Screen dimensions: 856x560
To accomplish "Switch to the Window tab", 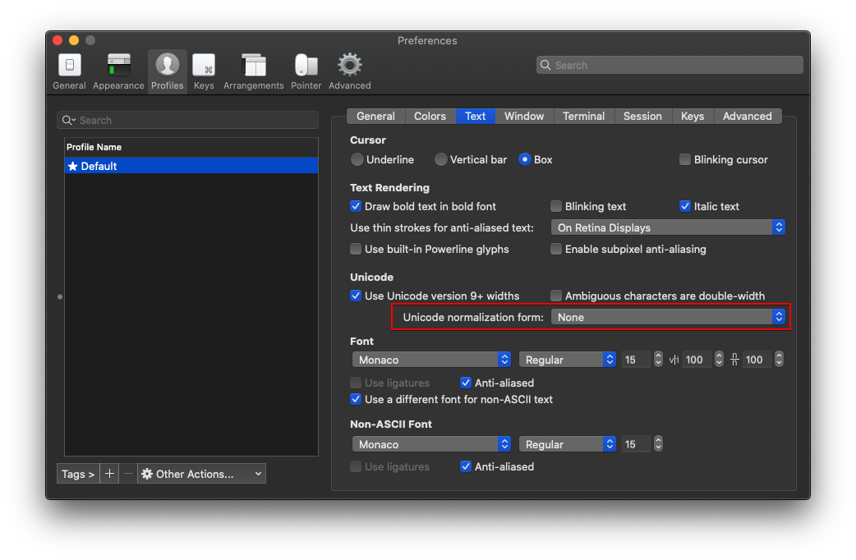I will pos(524,117).
